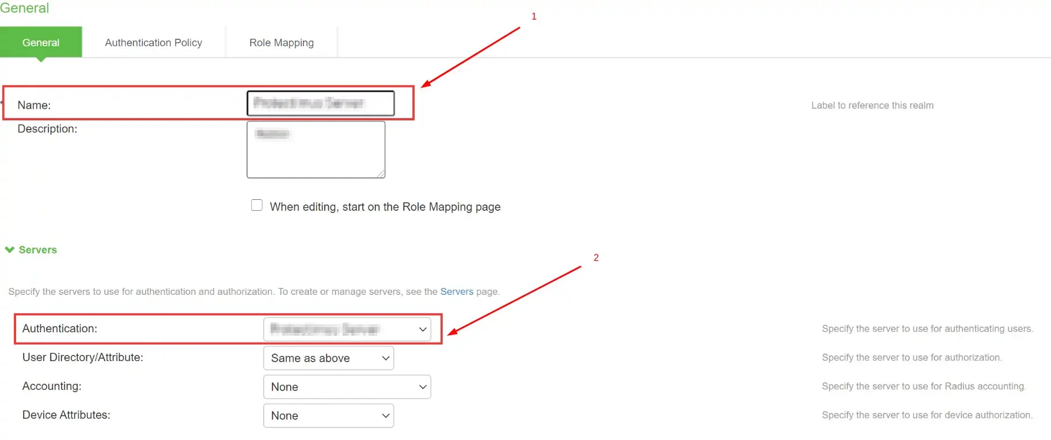Open the Role Mapping tab

282,42
